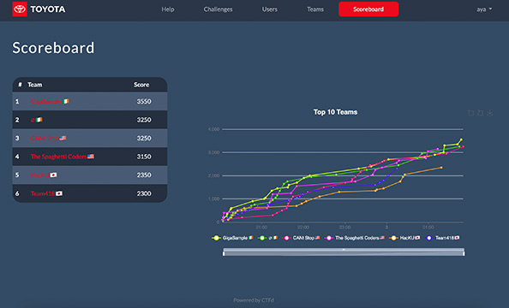Toggle Team418 series in chart legend

point(442,238)
